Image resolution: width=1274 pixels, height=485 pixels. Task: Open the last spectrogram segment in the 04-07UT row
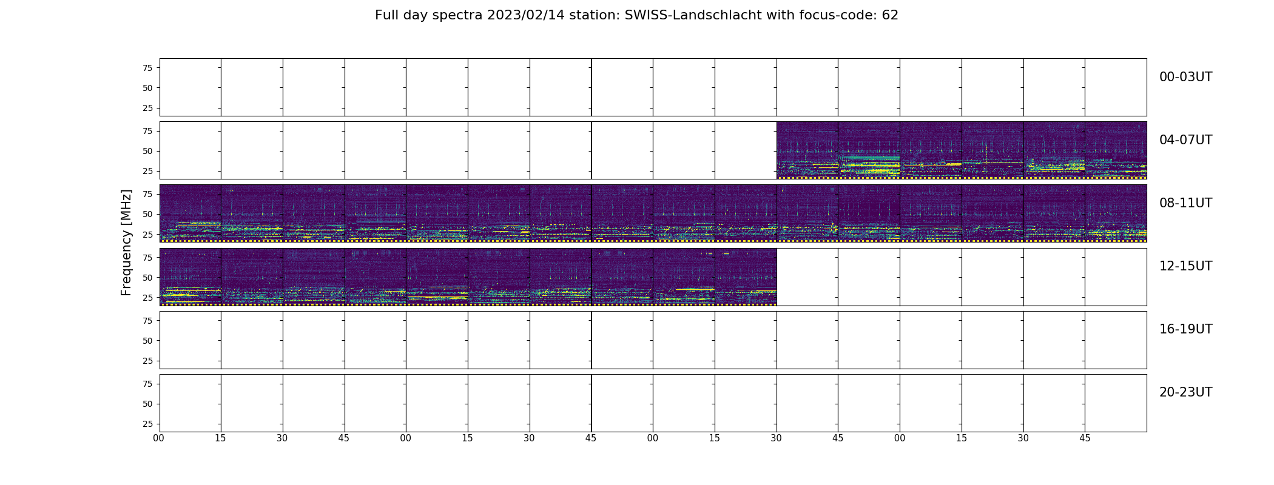click(1116, 150)
